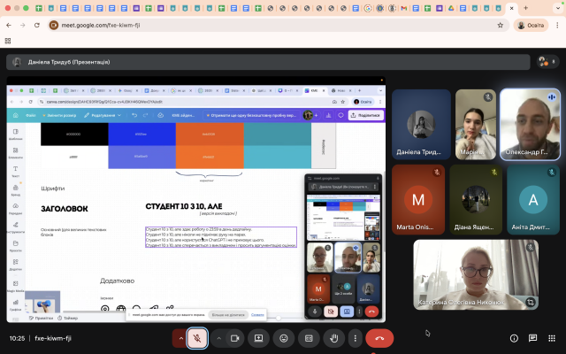Open camera video settings arrow
Screen dimensions: 566x354
pyautogui.click(x=219, y=337)
